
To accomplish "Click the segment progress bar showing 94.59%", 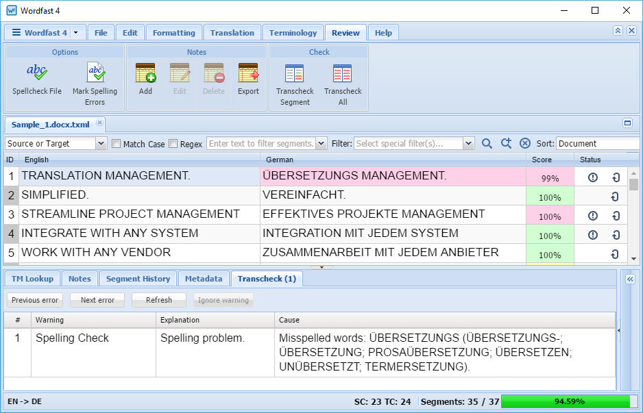I will 569,401.
